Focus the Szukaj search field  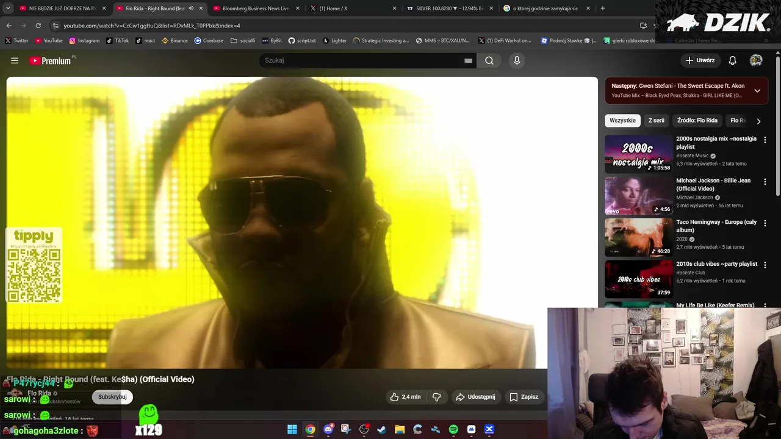click(x=360, y=60)
